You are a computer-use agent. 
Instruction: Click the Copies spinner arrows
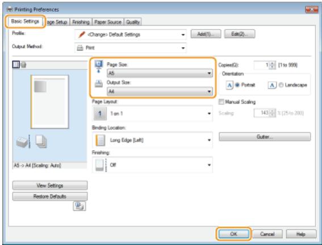(272, 65)
